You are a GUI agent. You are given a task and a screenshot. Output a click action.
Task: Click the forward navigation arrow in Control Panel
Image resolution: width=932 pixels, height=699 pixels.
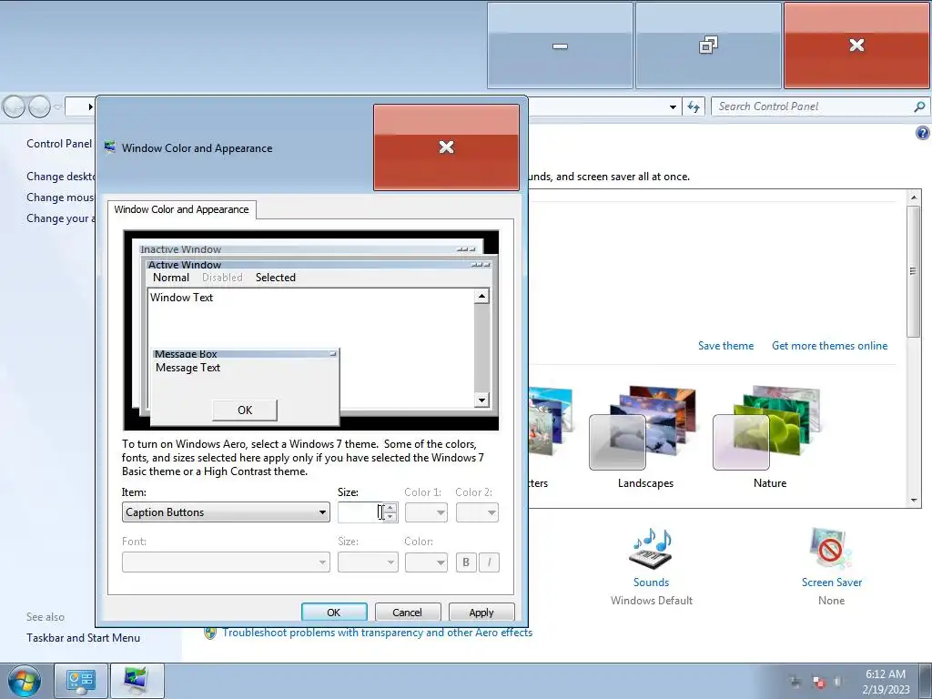click(39, 107)
